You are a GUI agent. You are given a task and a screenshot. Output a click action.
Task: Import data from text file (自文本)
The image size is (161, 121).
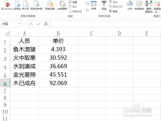tap(25, 5)
